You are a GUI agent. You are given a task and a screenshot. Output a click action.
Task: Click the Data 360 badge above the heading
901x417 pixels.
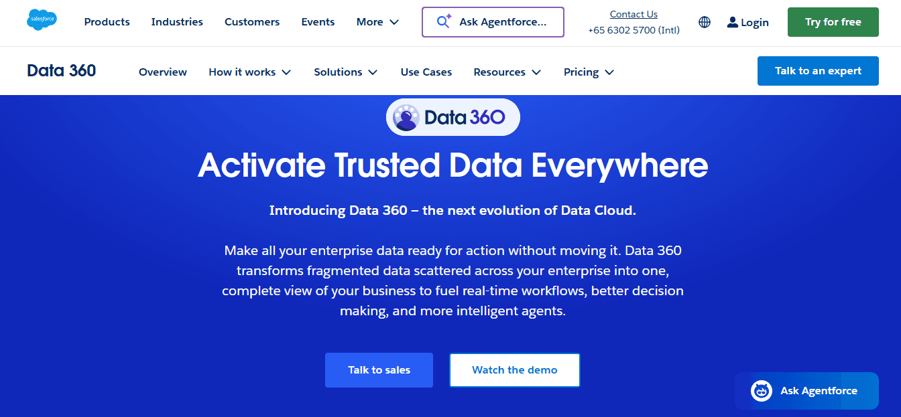tap(453, 116)
